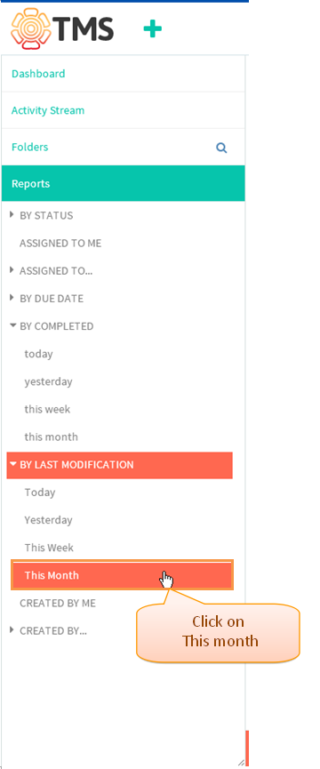Select 'today' under BY COMPLETED

39,354
